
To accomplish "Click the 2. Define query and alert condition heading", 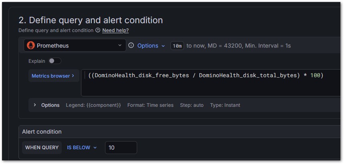I will point(91,20).
